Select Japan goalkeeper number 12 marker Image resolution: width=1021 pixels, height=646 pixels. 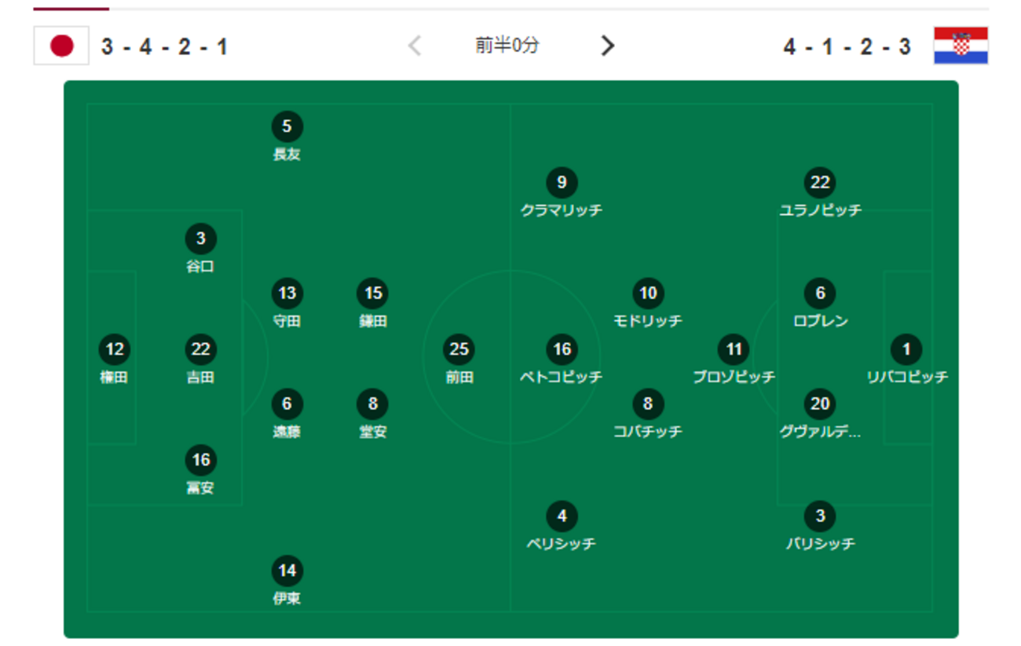[114, 349]
